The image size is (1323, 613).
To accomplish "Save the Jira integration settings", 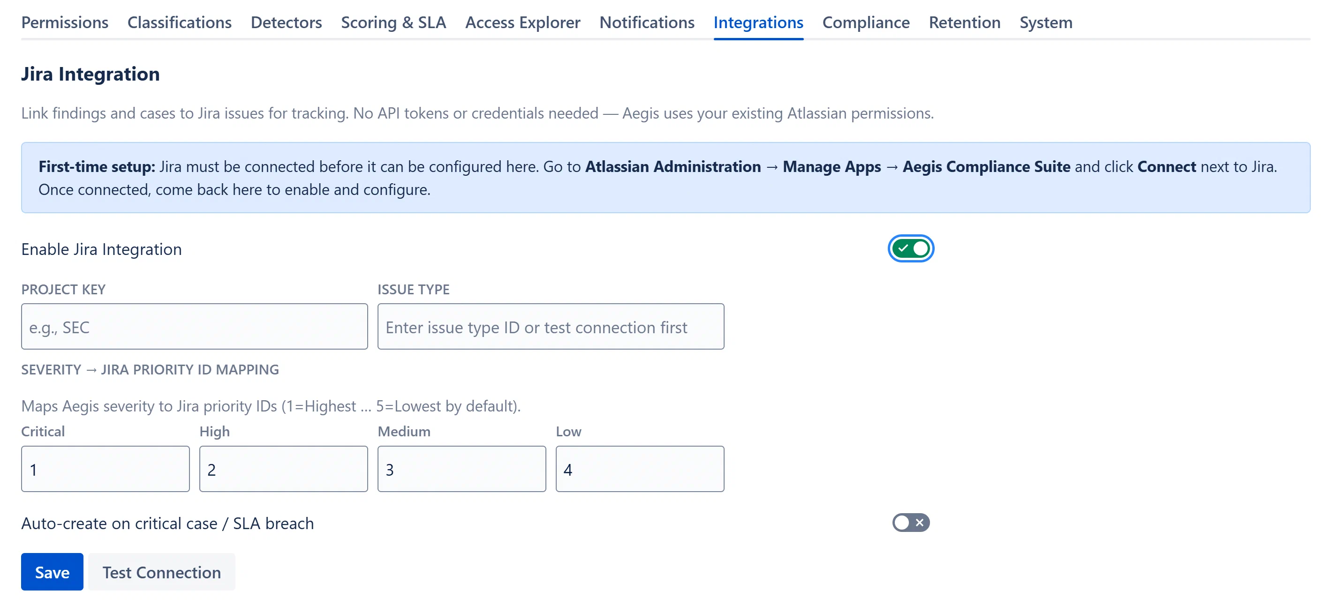I will [x=52, y=572].
